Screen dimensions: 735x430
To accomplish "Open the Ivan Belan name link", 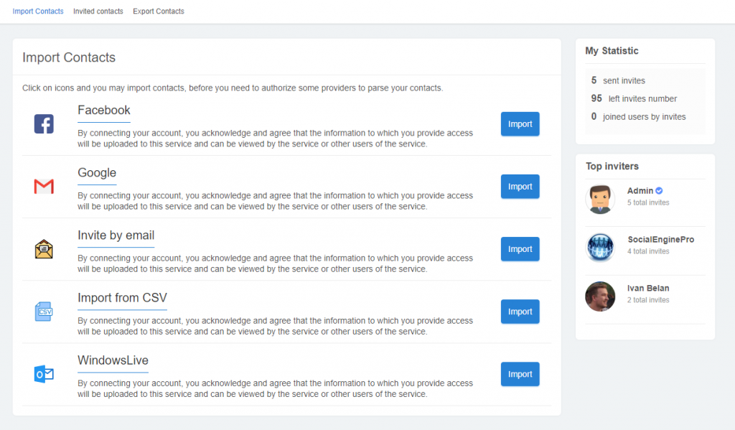I will click(648, 289).
